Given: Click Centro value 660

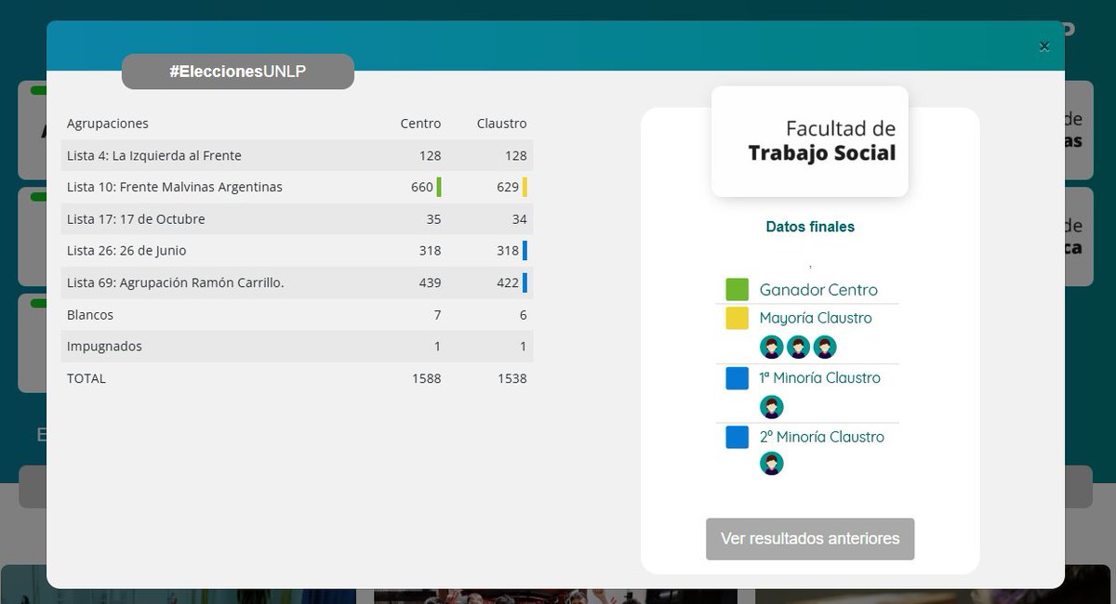Looking at the screenshot, I should coord(422,187).
